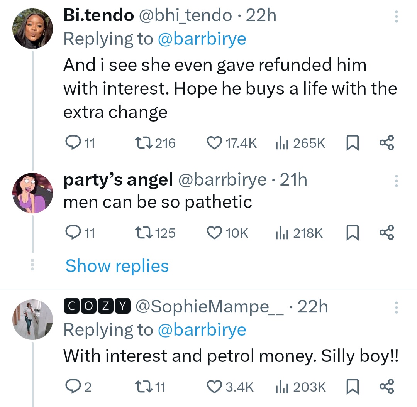This screenshot has height=407, width=417.
Task: Bookmark Bi.tendo's tweet
Action: pos(351,144)
